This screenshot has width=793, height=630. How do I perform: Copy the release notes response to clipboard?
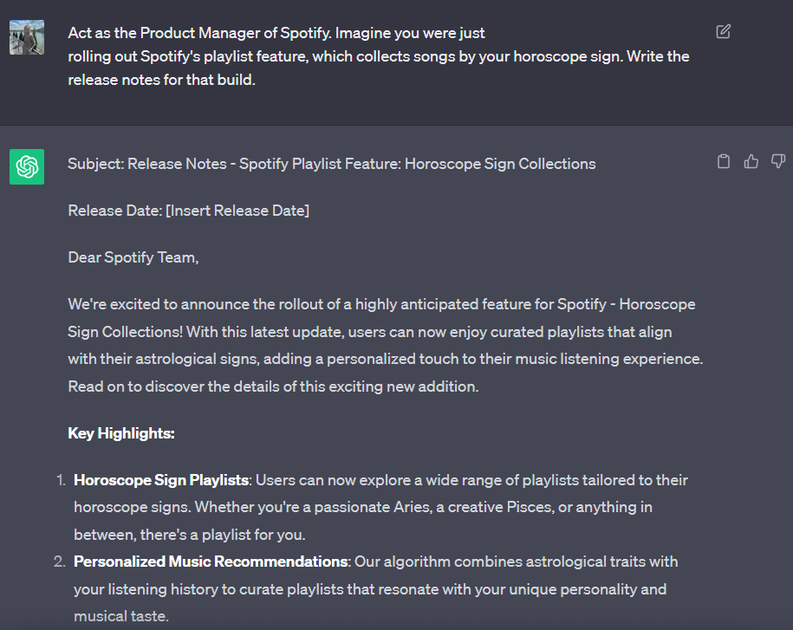point(724,161)
